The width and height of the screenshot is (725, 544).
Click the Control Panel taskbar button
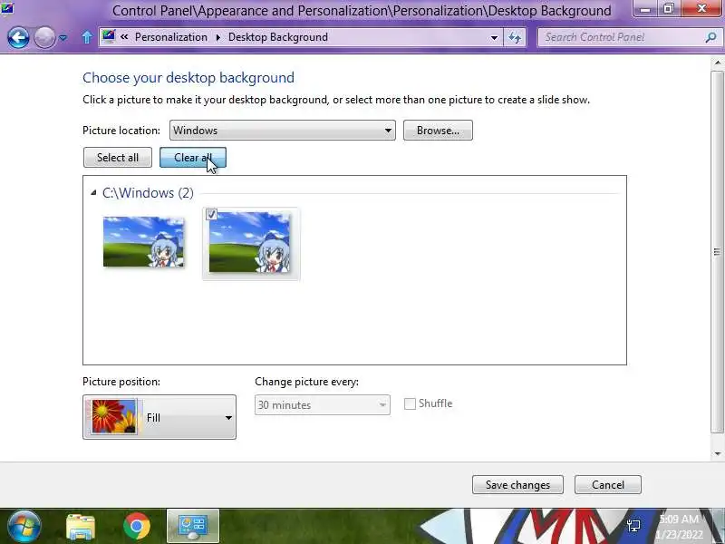193,526
